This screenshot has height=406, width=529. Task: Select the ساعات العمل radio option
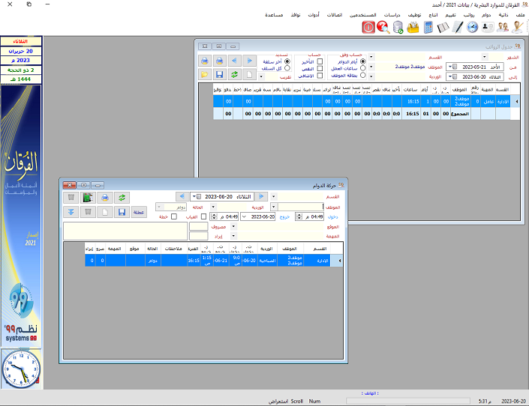point(363,68)
